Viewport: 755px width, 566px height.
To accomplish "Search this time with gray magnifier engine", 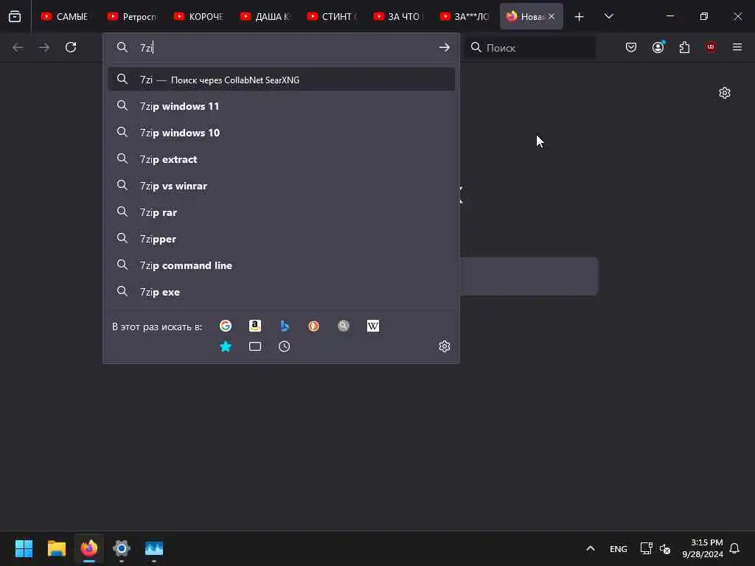I will 344,326.
